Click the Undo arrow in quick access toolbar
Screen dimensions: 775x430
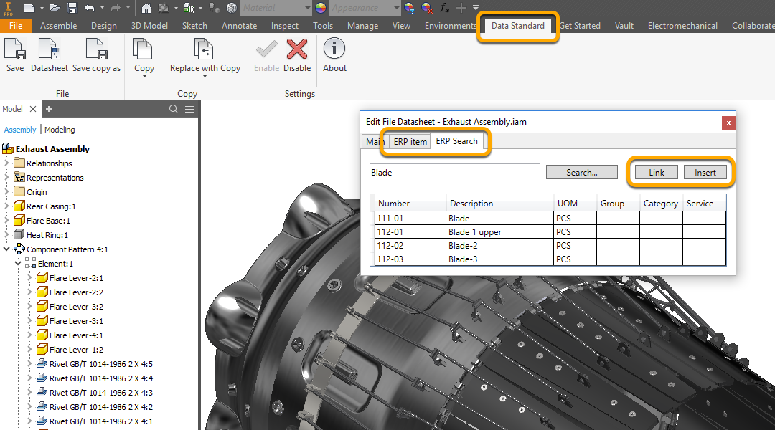(90, 8)
